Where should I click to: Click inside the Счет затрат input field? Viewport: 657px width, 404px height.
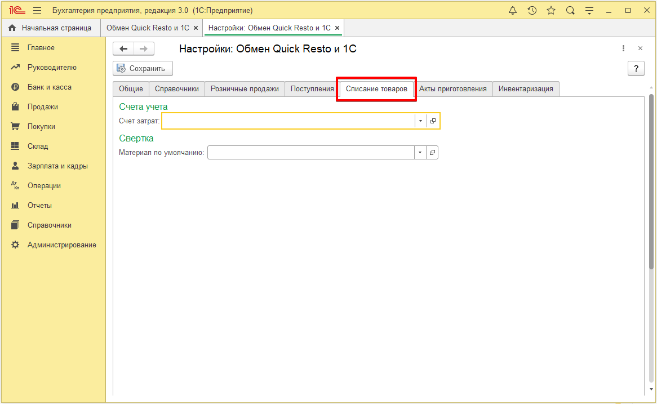288,121
